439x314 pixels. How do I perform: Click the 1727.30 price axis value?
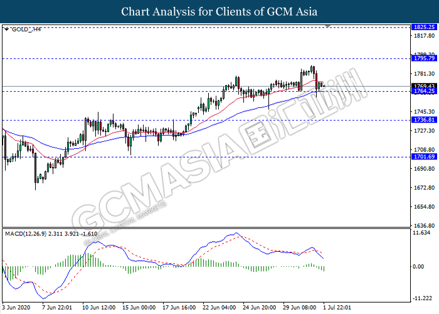[x=424, y=131]
